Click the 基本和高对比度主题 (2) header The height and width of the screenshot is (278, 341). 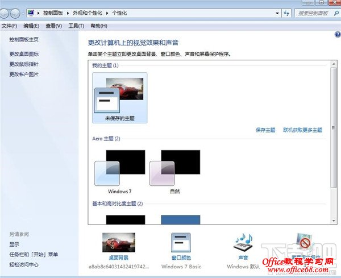click(x=118, y=204)
